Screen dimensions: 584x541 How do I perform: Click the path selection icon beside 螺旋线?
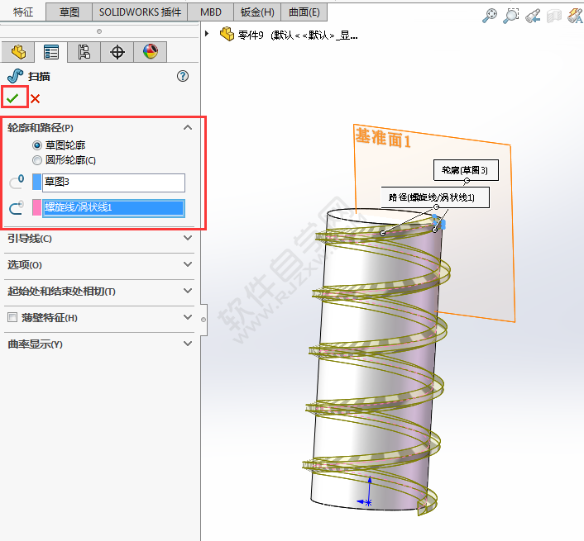17,207
